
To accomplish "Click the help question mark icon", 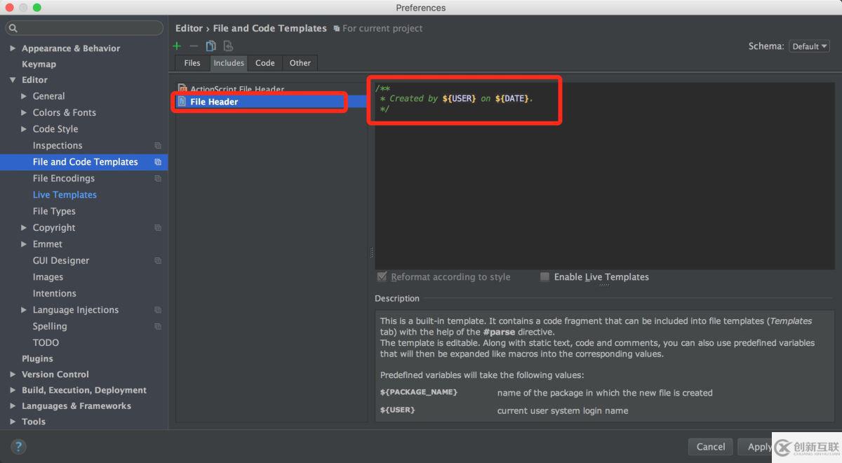I will 18,446.
